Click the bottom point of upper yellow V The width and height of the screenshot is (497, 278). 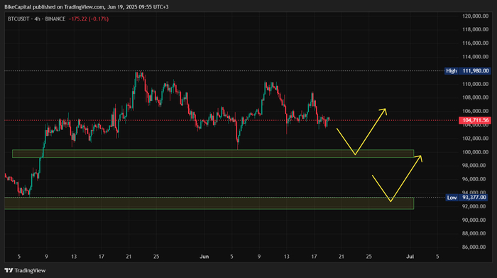[355, 154]
